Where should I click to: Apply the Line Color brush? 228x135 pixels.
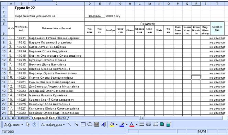[x=122, y=124]
